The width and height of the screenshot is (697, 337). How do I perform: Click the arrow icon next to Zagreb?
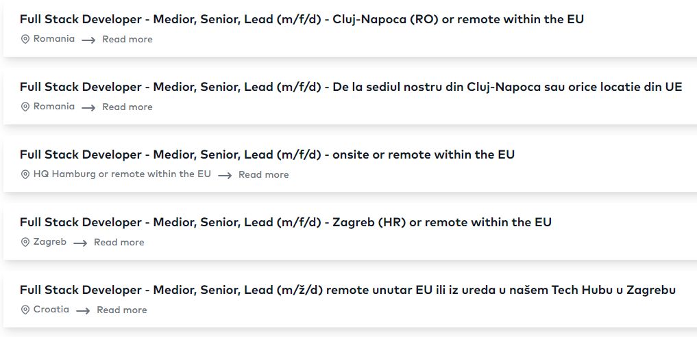pyautogui.click(x=80, y=243)
